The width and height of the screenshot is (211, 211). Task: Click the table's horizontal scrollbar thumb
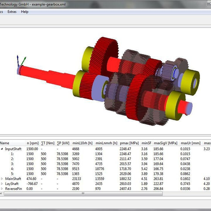(83, 194)
